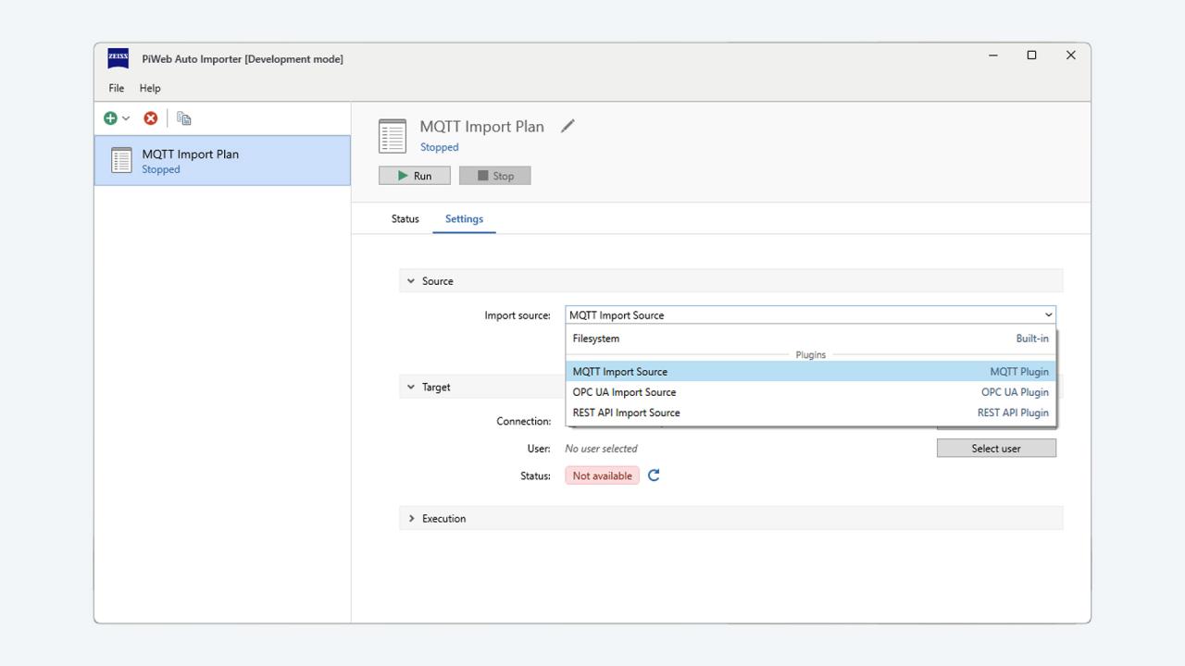Collapse the Source section

coord(410,280)
